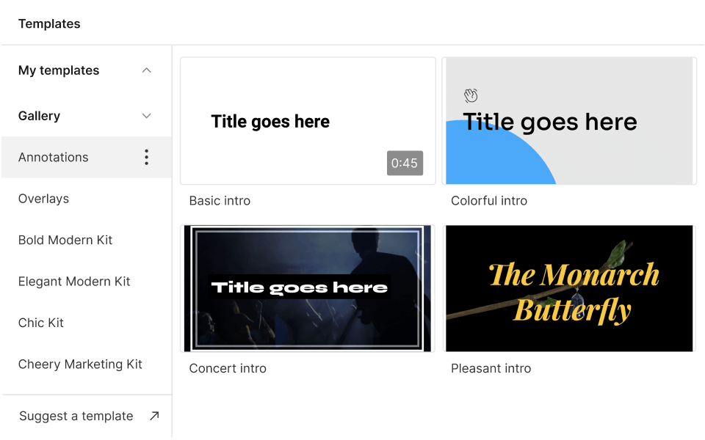Click The Monarch Butterfly title text

click(x=569, y=288)
